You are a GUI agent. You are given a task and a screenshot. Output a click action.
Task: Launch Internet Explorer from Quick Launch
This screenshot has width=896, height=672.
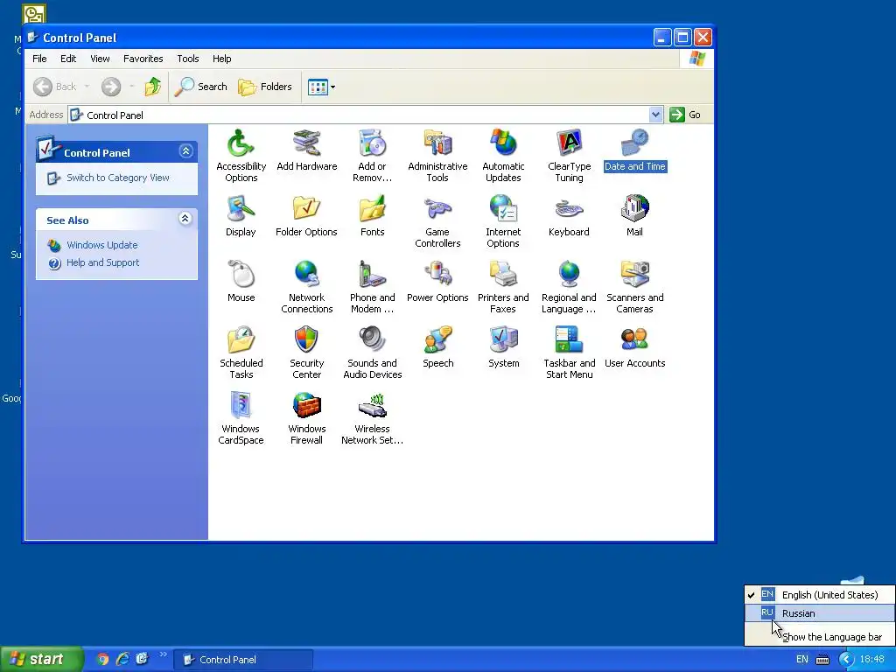[122, 660]
